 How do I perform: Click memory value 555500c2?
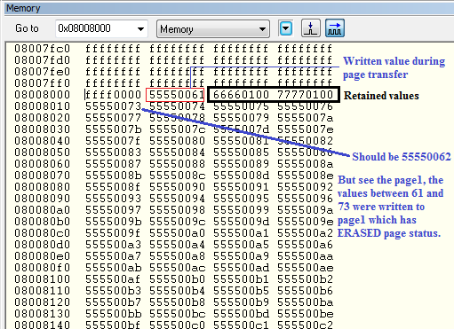(x=305, y=325)
